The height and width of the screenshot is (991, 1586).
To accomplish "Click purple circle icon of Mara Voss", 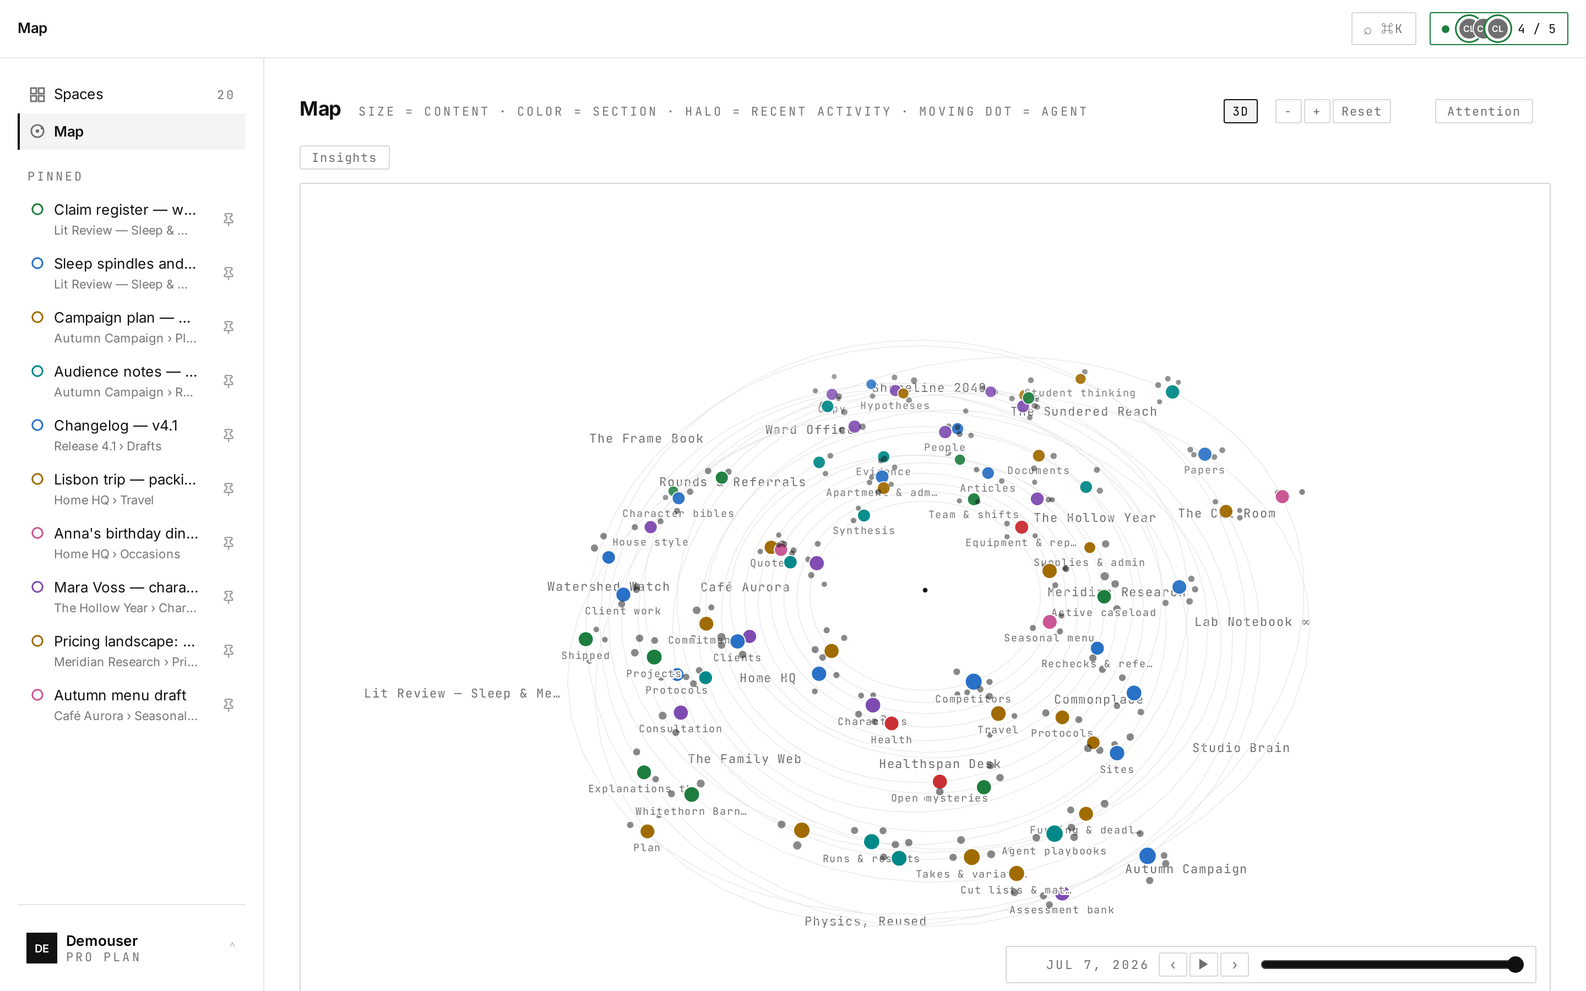I will coord(37,586).
